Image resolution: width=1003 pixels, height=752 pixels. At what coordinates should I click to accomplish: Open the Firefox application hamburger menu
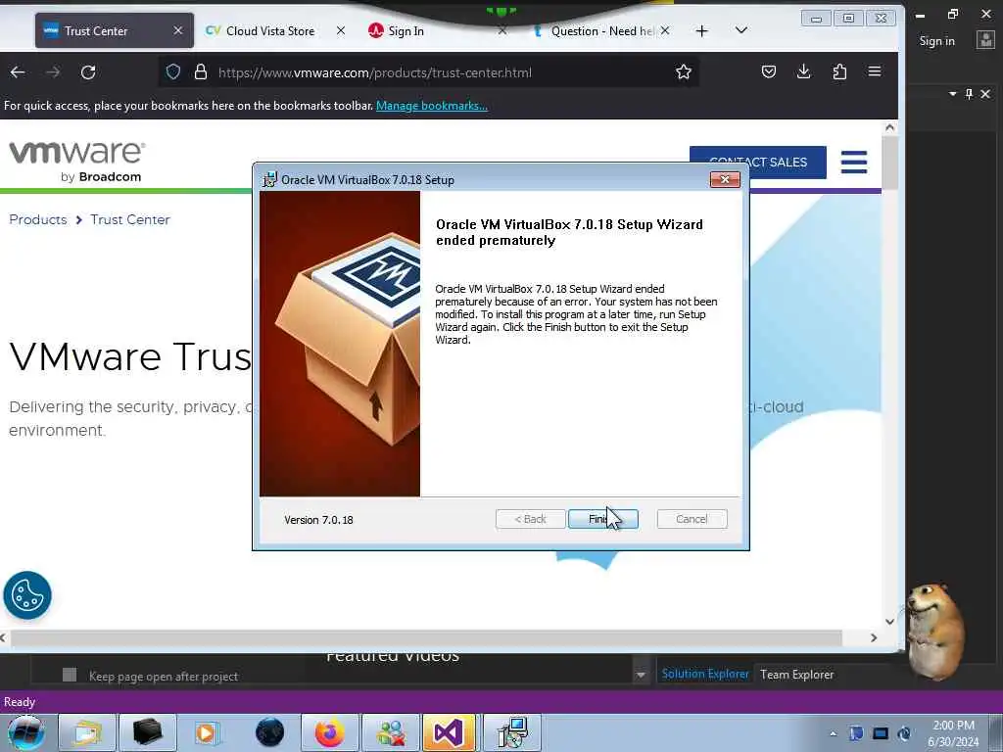[875, 71]
